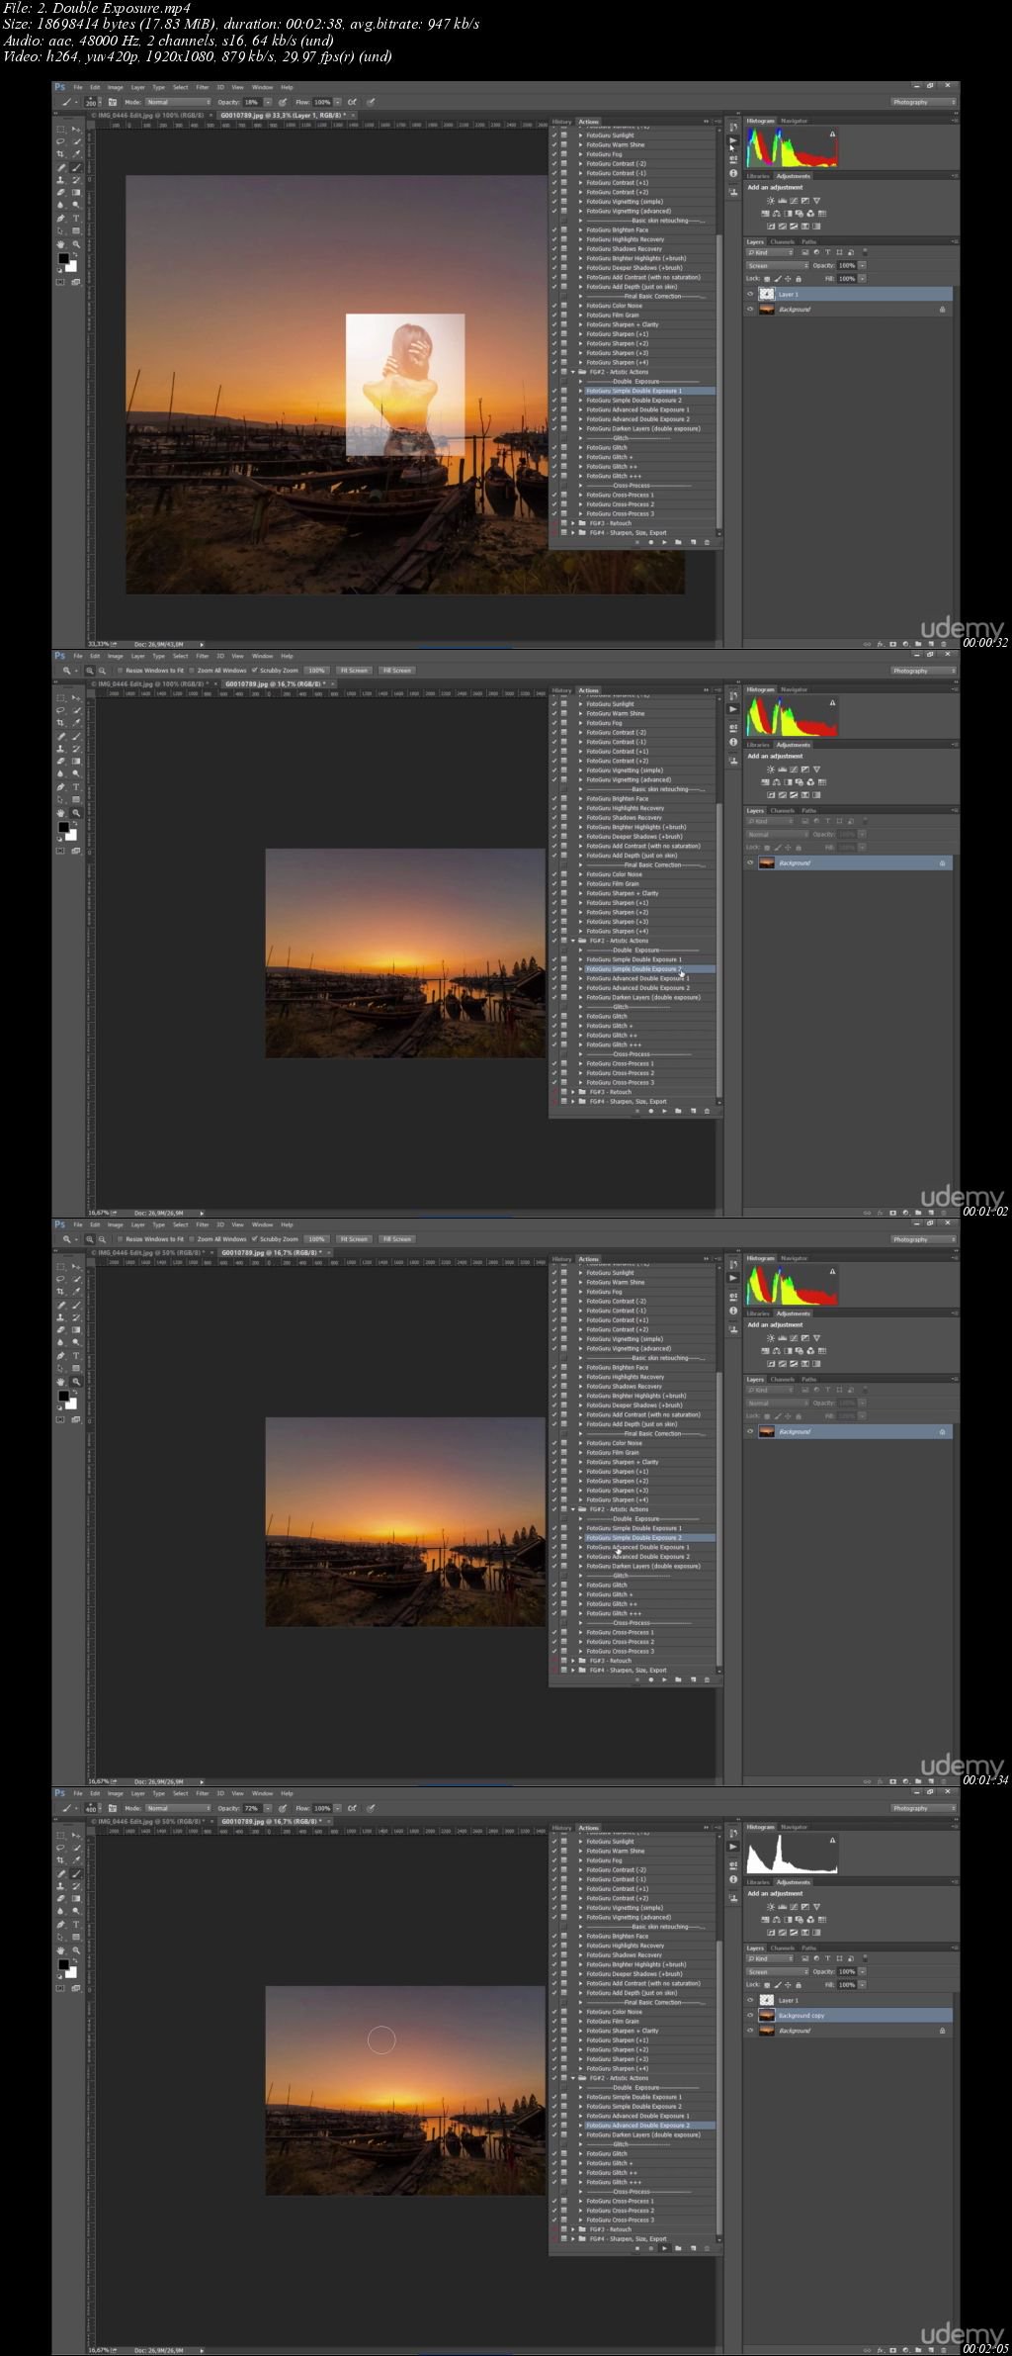Viewport: 1012px width, 2356px height.
Task: Enable airbrush icon next to Flow, 00:00:32 frame
Action: [350, 102]
